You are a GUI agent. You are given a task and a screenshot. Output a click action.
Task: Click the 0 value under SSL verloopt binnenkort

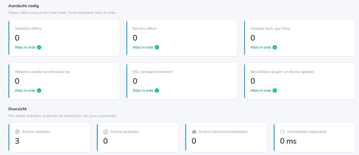pos(135,81)
